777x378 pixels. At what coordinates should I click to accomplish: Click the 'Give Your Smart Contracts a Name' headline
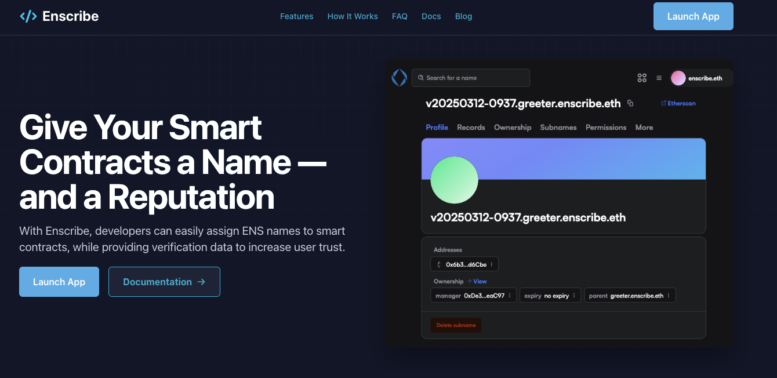173,162
